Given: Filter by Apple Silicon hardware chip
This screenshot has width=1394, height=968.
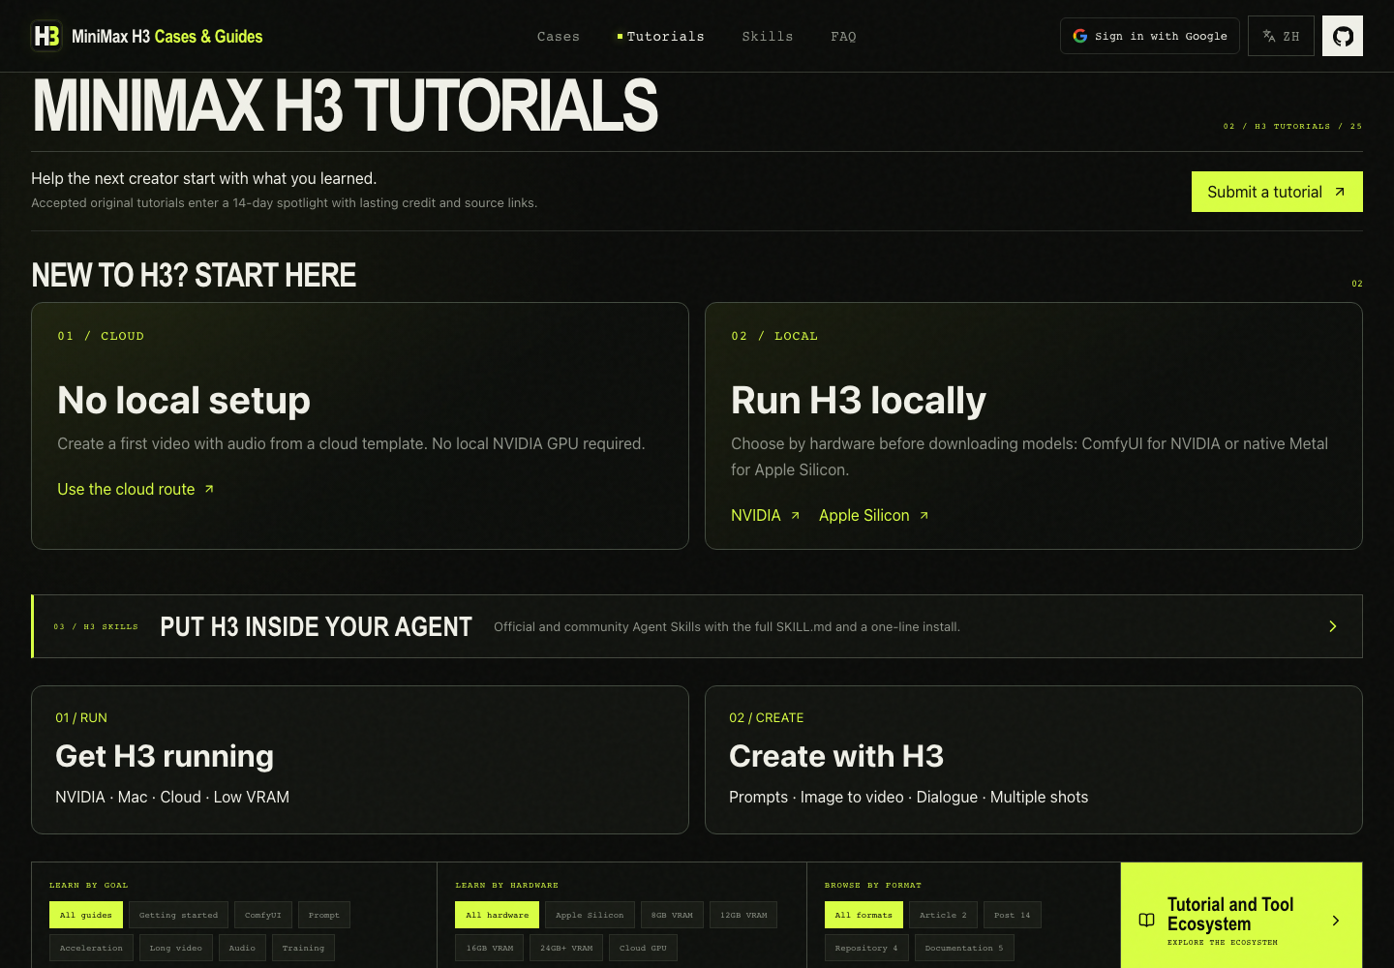Looking at the screenshot, I should (590, 915).
